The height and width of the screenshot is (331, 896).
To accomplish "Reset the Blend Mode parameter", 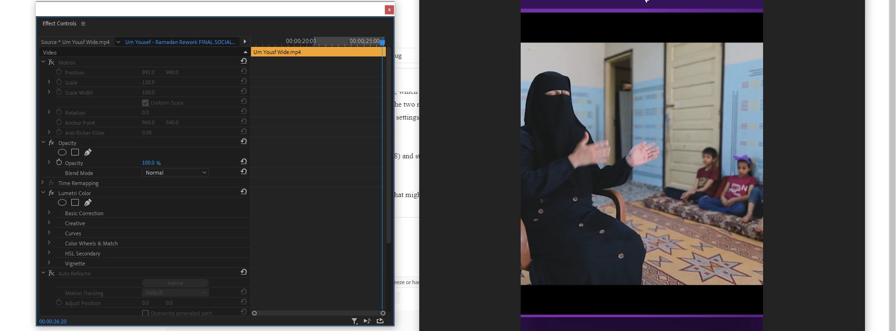I will click(244, 171).
